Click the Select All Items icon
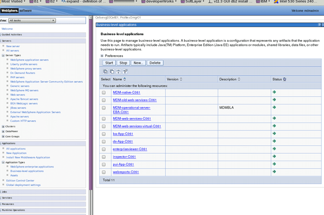 pyautogui.click(x=105, y=72)
